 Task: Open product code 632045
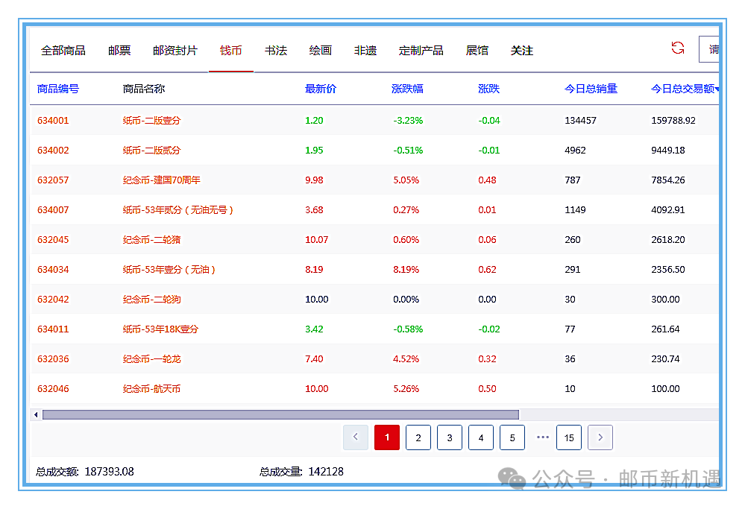pos(53,240)
